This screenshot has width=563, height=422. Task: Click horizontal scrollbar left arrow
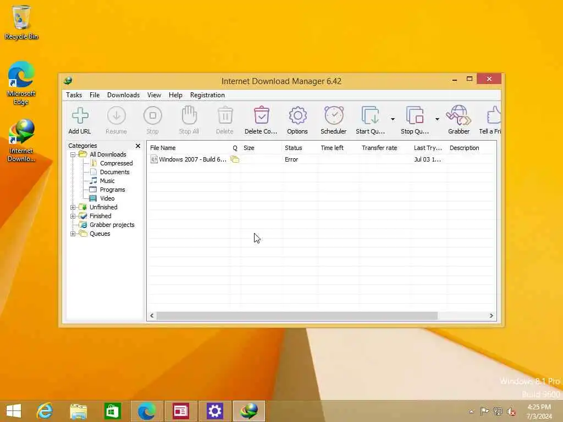[x=152, y=316]
